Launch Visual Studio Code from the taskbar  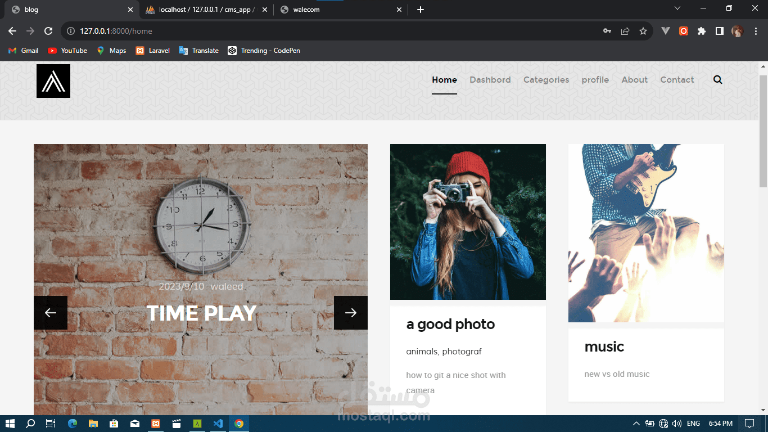pyautogui.click(x=218, y=423)
